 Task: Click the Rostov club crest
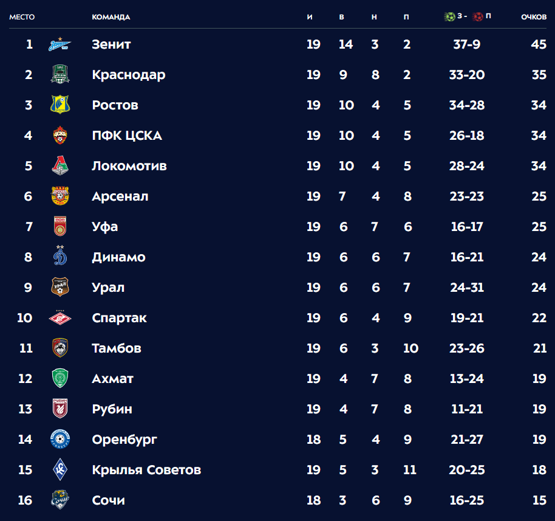(60, 105)
